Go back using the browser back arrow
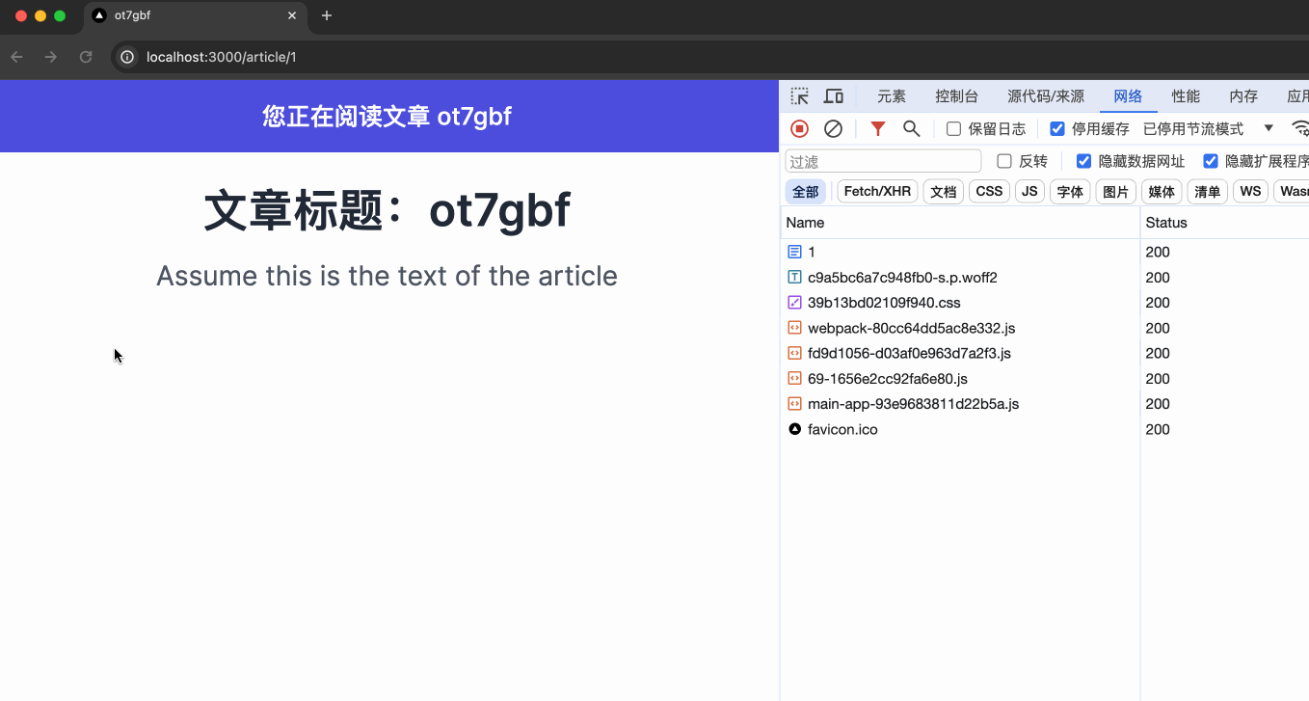Image resolution: width=1309 pixels, height=701 pixels. pos(16,57)
